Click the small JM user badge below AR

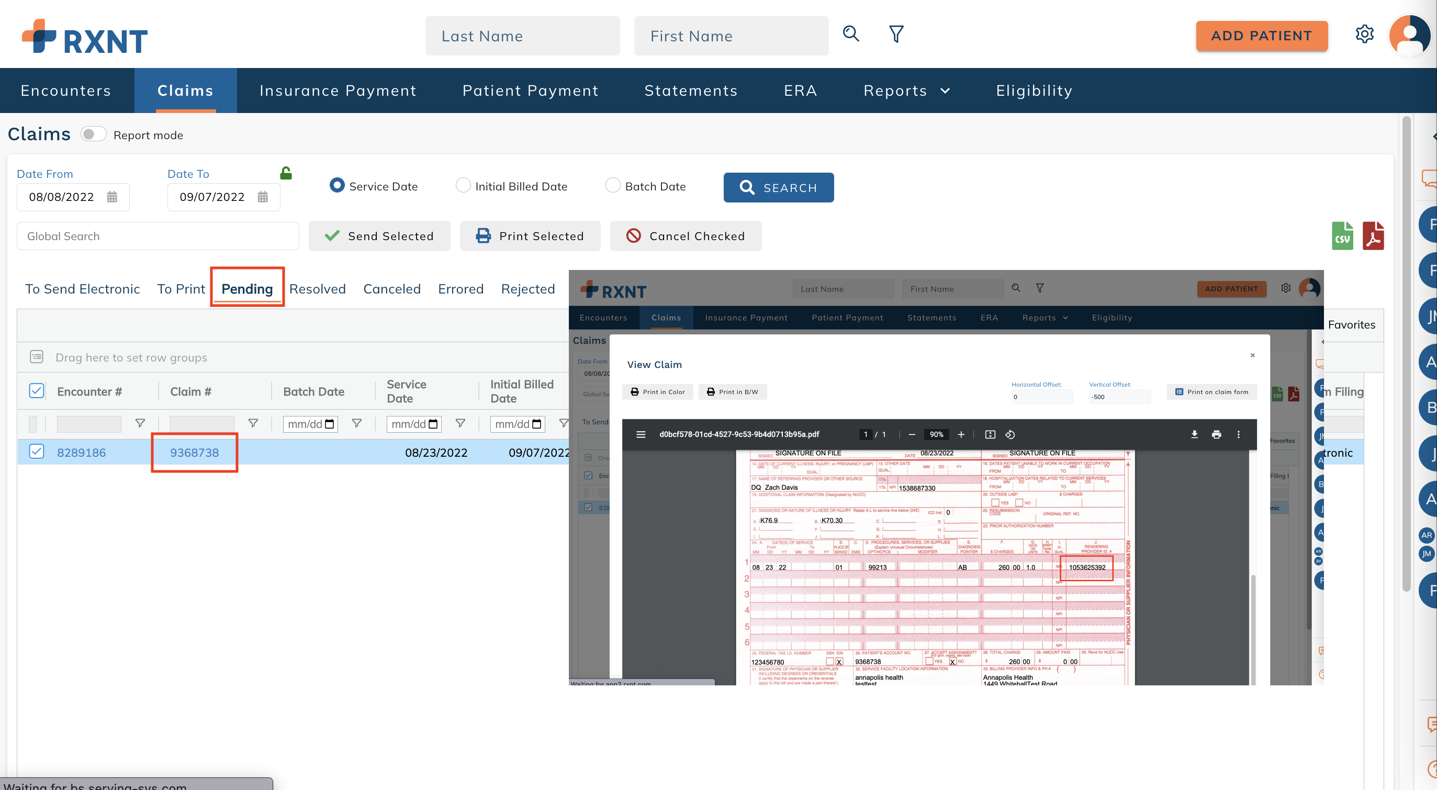tap(1426, 554)
